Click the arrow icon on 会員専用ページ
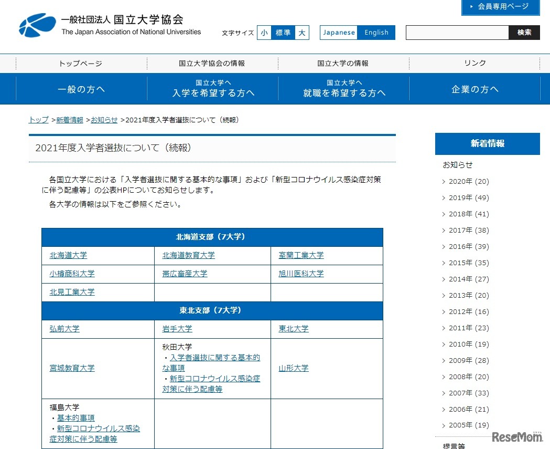550x449 pixels. pos(470,7)
